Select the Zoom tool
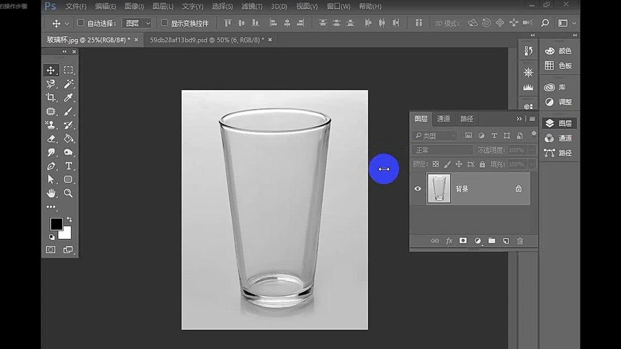Image resolution: width=621 pixels, height=349 pixels. [x=69, y=193]
